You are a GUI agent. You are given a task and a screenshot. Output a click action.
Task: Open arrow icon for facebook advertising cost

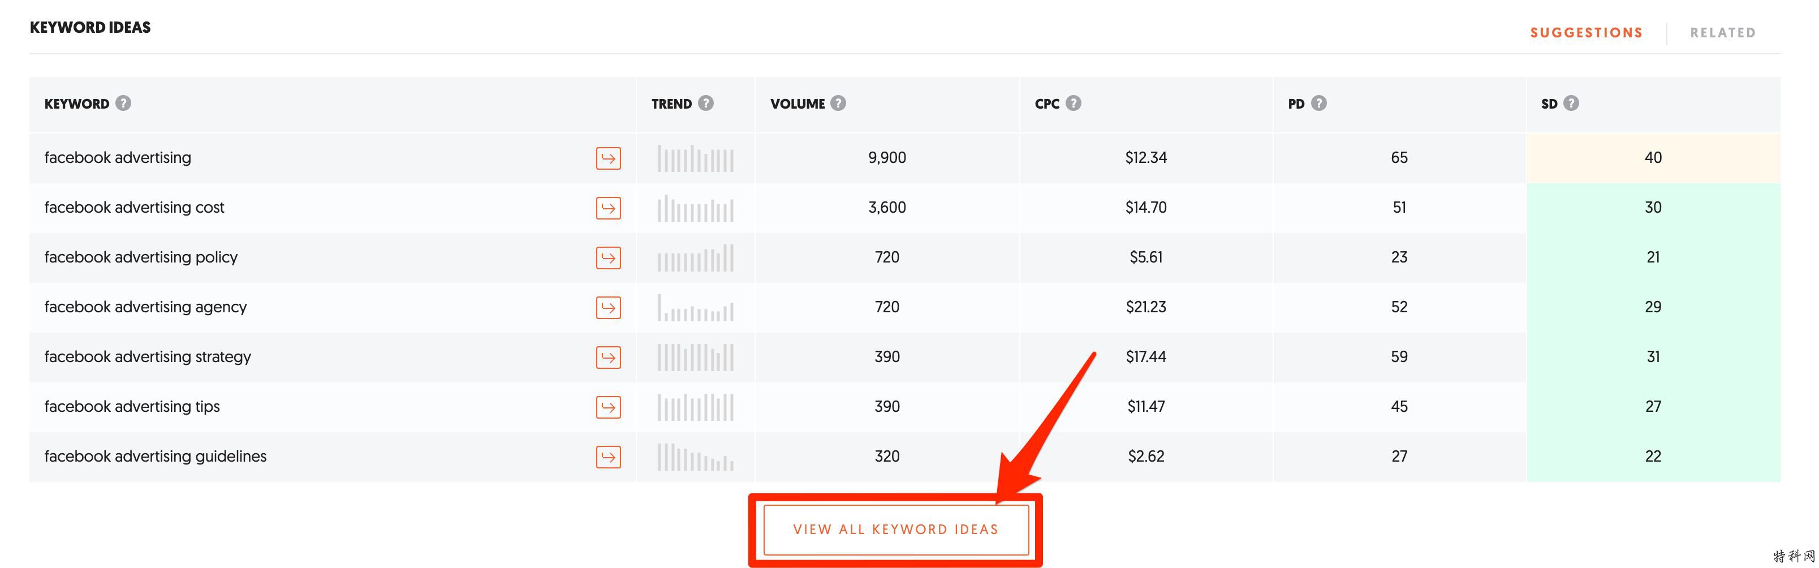608,208
